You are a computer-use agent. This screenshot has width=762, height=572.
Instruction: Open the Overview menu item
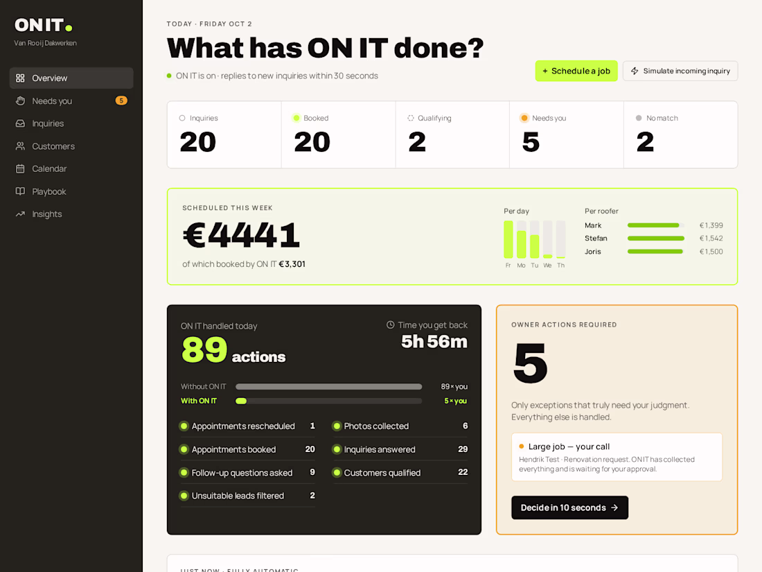point(71,78)
